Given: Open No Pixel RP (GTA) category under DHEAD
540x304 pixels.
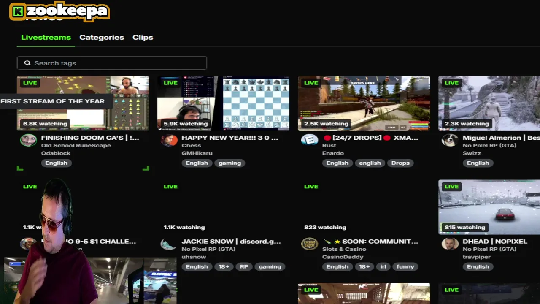Looking at the screenshot, I should coord(489,249).
